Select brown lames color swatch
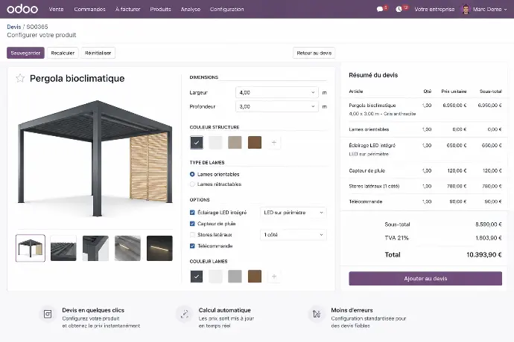This screenshot has width=514, height=342. (255, 277)
